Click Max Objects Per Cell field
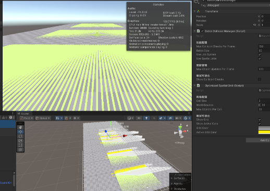 (264, 109)
